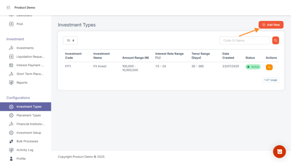Open Financial Institutions in the sidebar
This screenshot has width=291, height=163.
click(x=30, y=124)
